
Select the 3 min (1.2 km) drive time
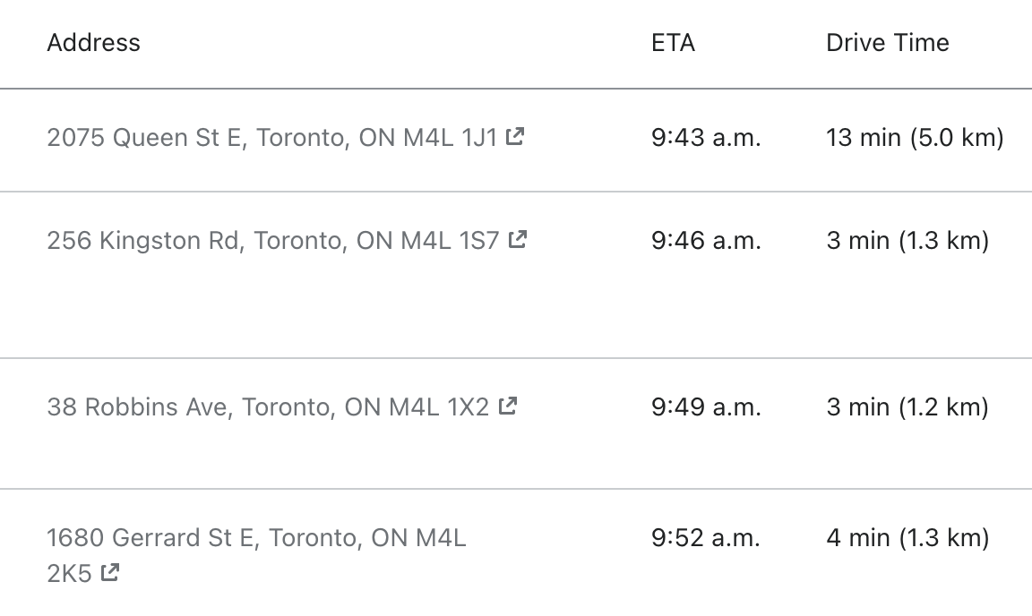(x=907, y=407)
